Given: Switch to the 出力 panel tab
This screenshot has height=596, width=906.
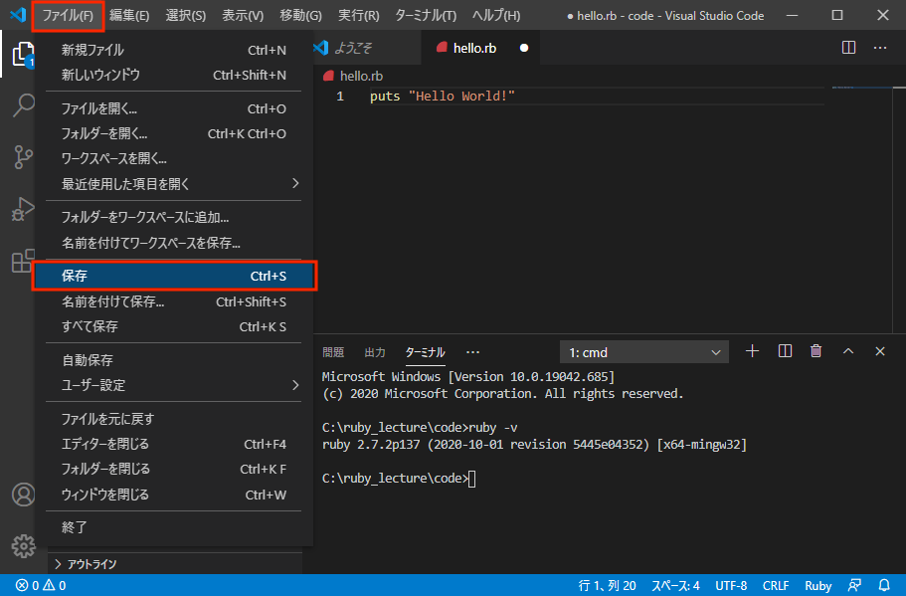Looking at the screenshot, I should pyautogui.click(x=375, y=352).
